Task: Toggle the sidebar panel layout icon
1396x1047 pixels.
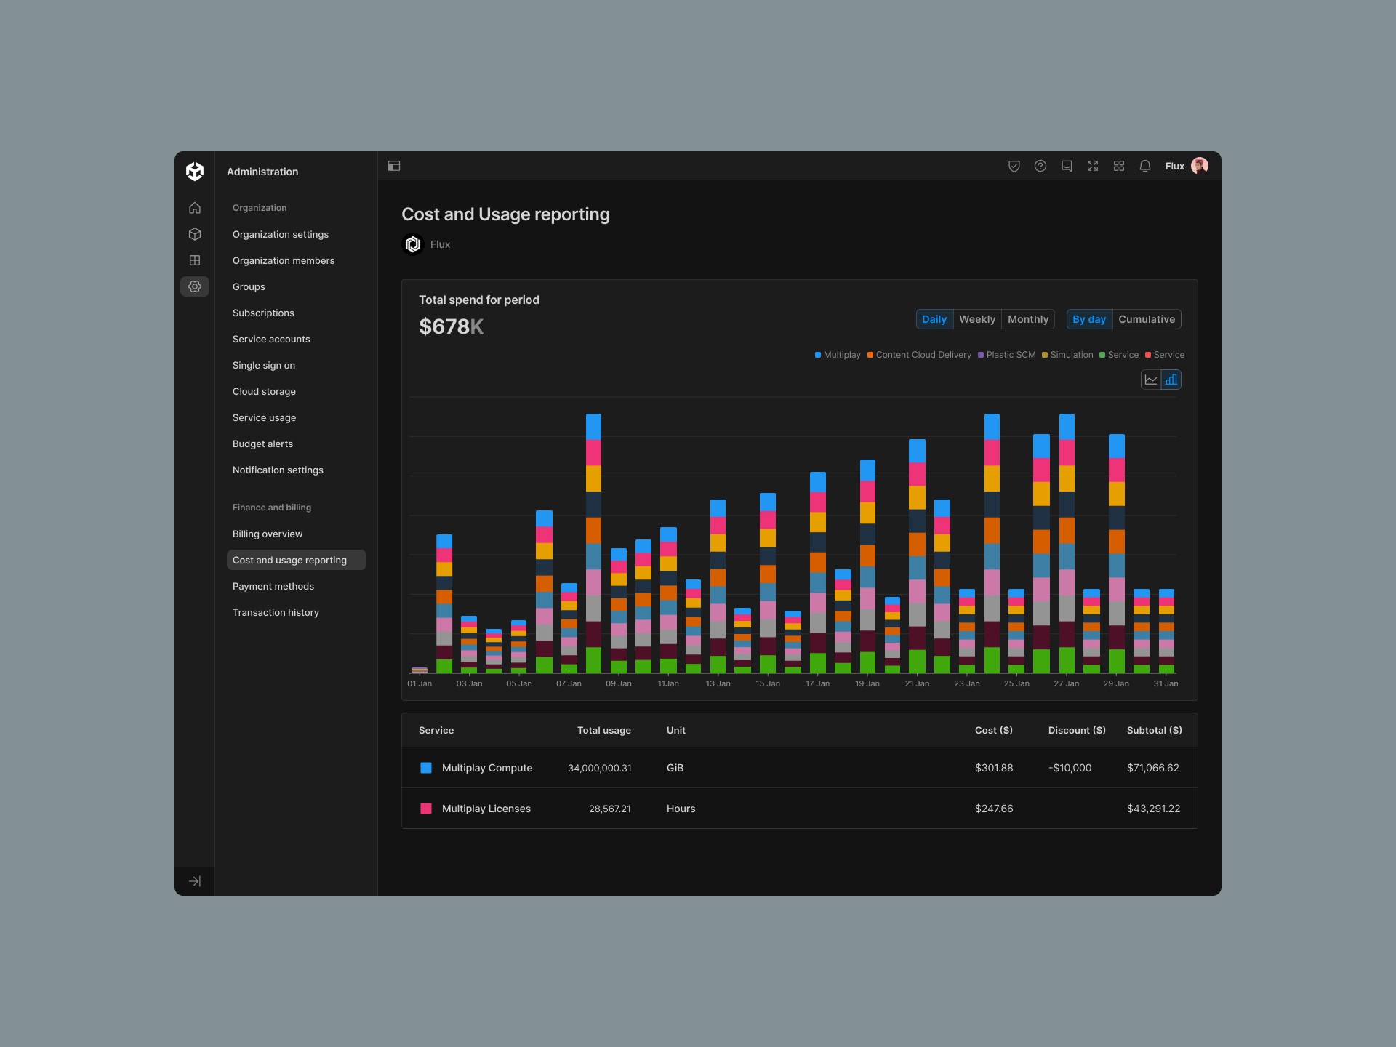Action: point(394,166)
